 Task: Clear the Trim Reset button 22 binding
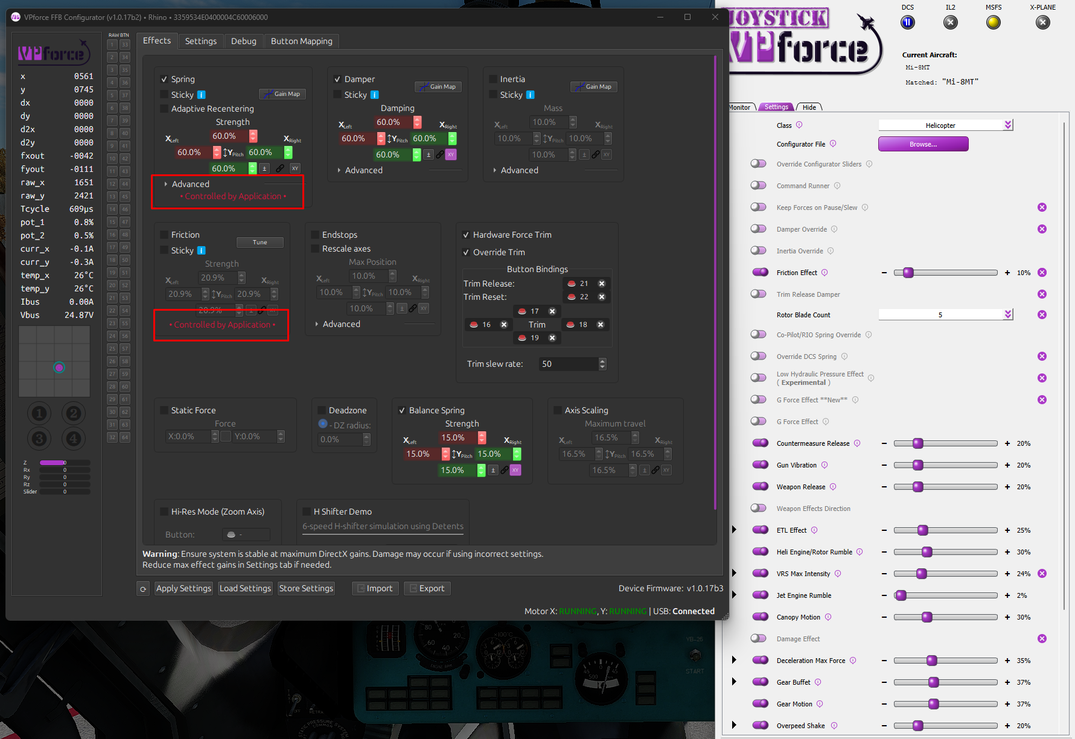602,297
